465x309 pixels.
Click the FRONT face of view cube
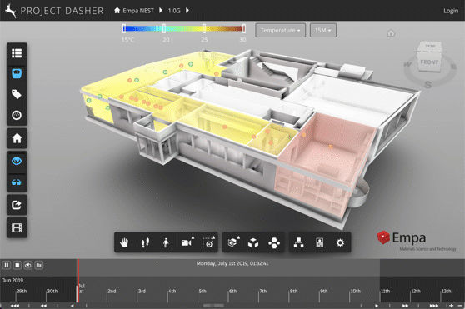(429, 62)
